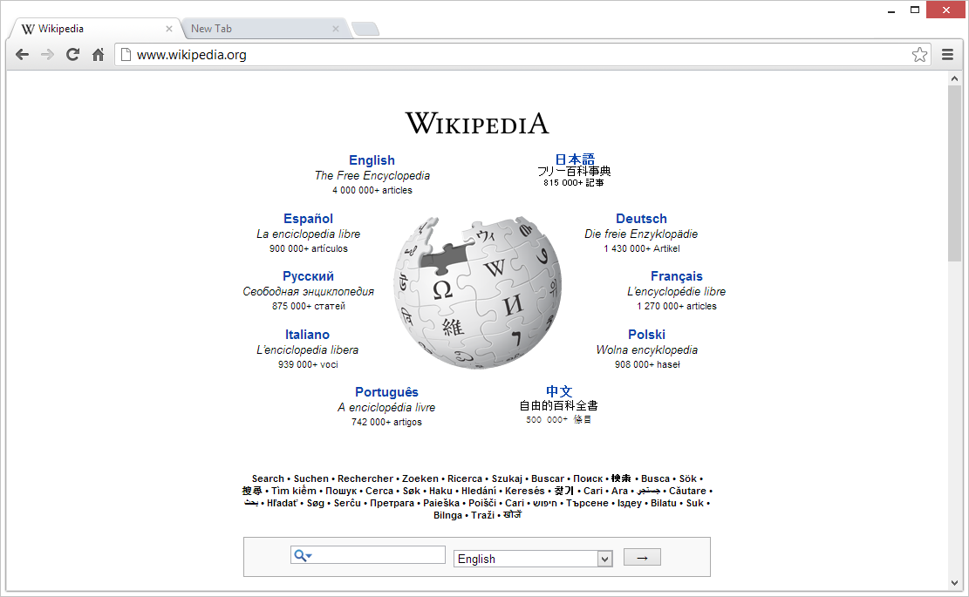Screen dimensions: 969x597
Task: Switch to the New Tab tab
Action: coord(266,29)
